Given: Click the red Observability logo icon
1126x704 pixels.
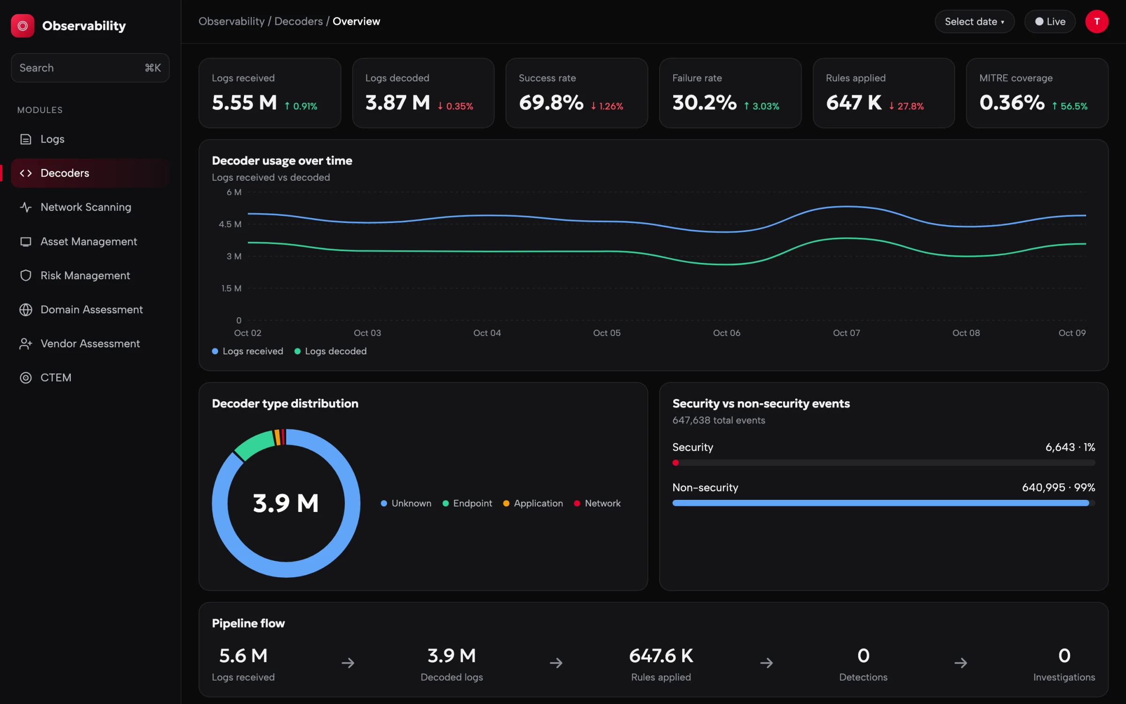Looking at the screenshot, I should tap(23, 26).
